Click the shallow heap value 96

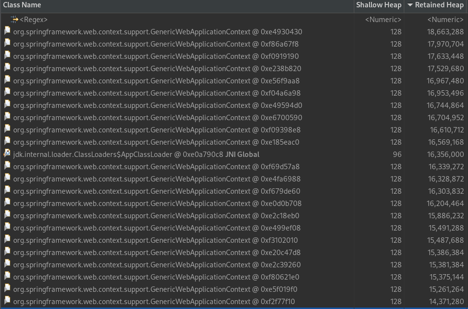click(397, 154)
